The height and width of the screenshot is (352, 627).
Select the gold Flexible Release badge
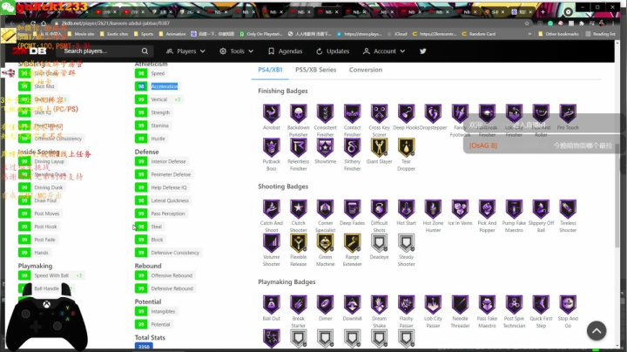(299, 243)
